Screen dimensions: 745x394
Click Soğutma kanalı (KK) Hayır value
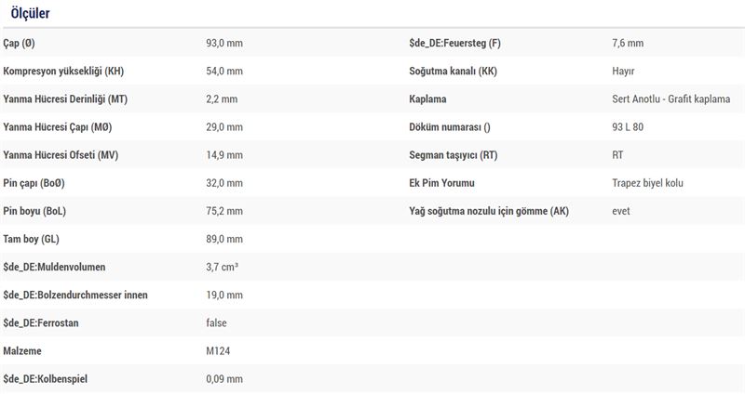click(x=623, y=72)
